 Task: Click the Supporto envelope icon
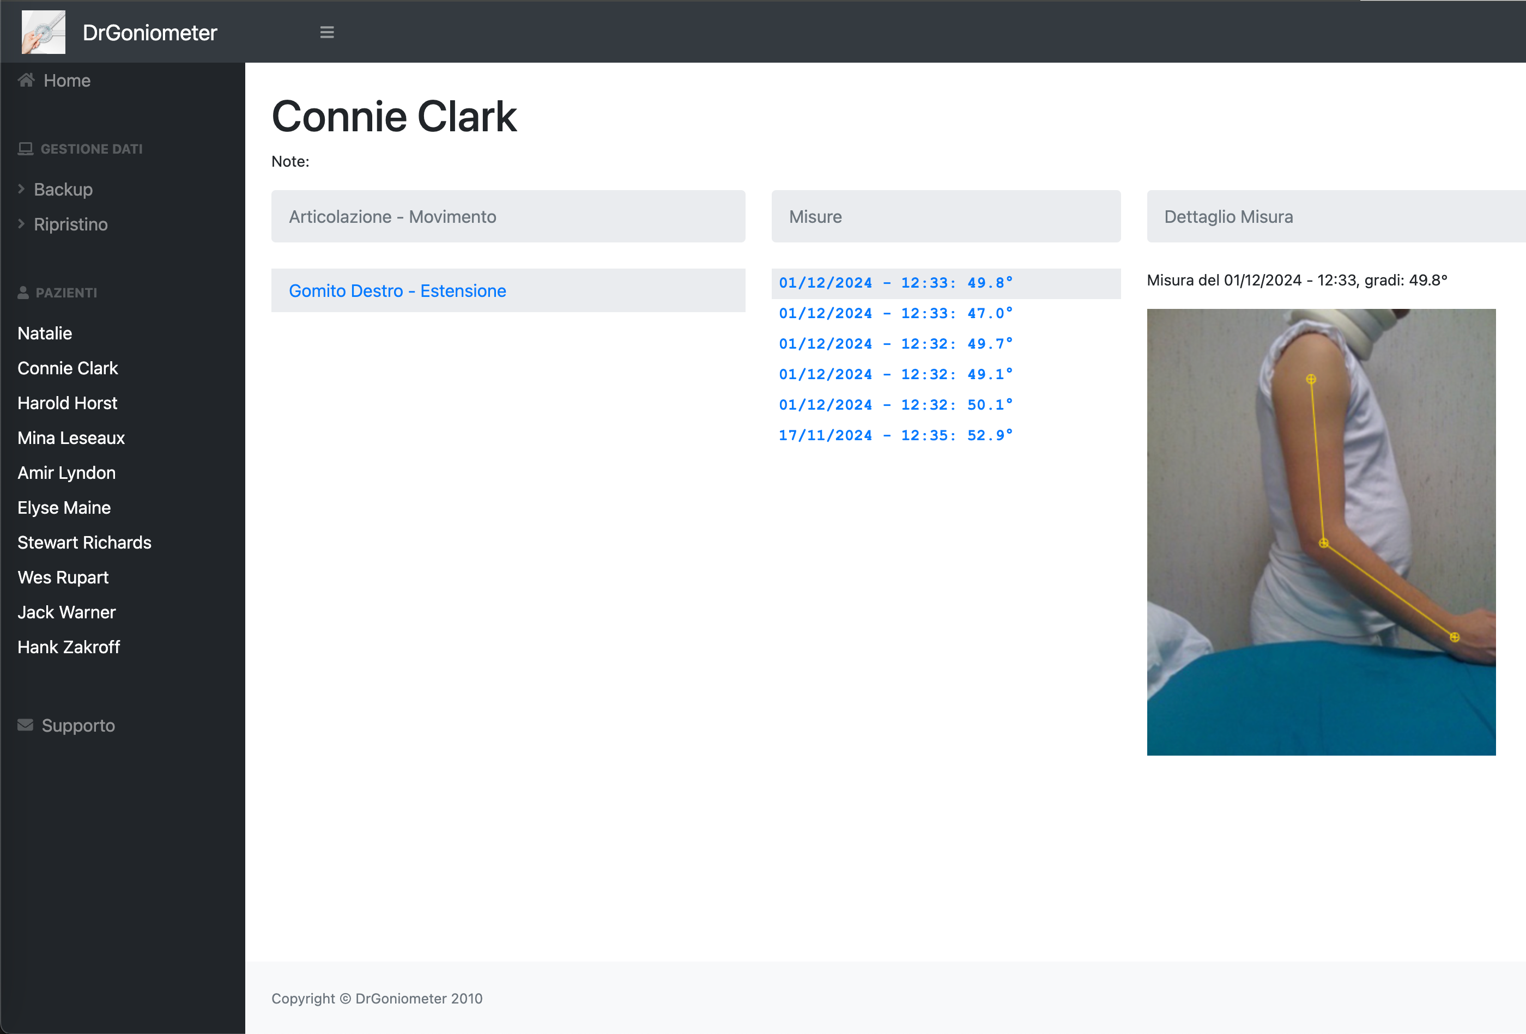click(26, 725)
